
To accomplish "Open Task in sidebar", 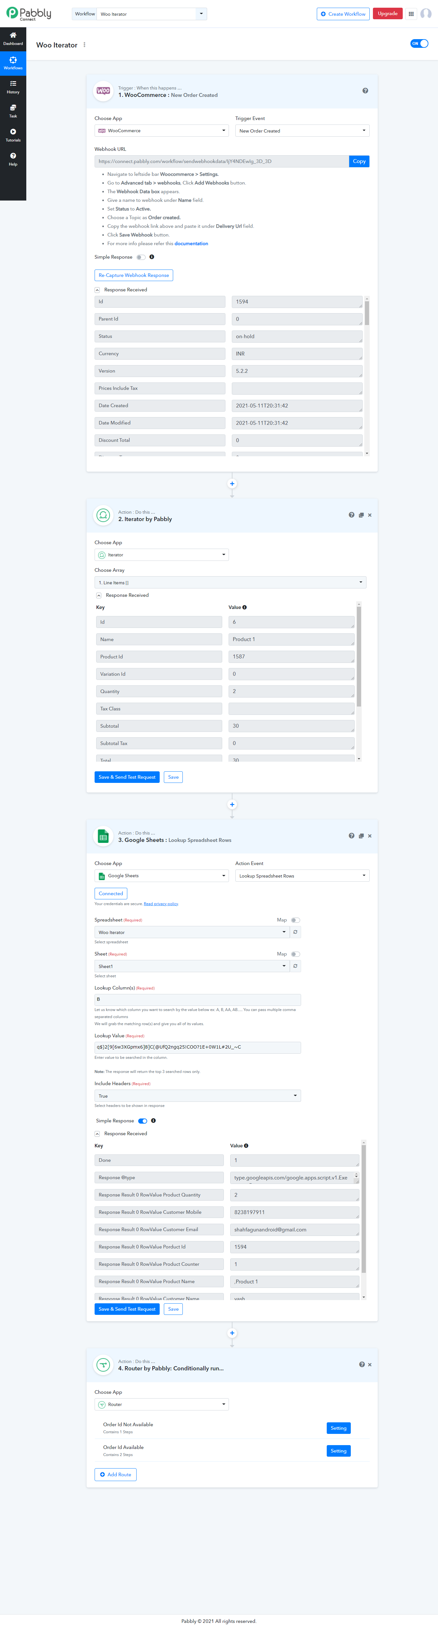I will tap(13, 111).
